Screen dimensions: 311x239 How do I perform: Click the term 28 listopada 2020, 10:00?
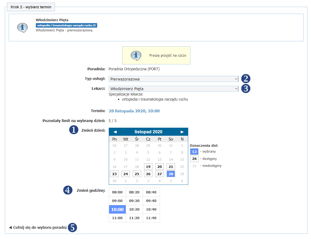tap(134, 111)
